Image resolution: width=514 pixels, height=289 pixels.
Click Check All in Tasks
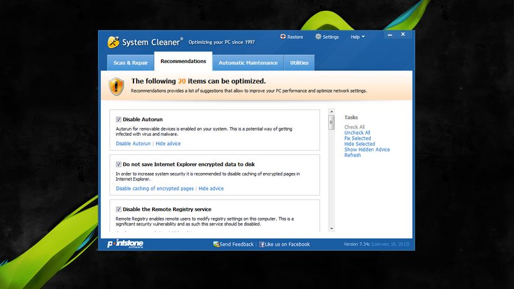pos(355,127)
